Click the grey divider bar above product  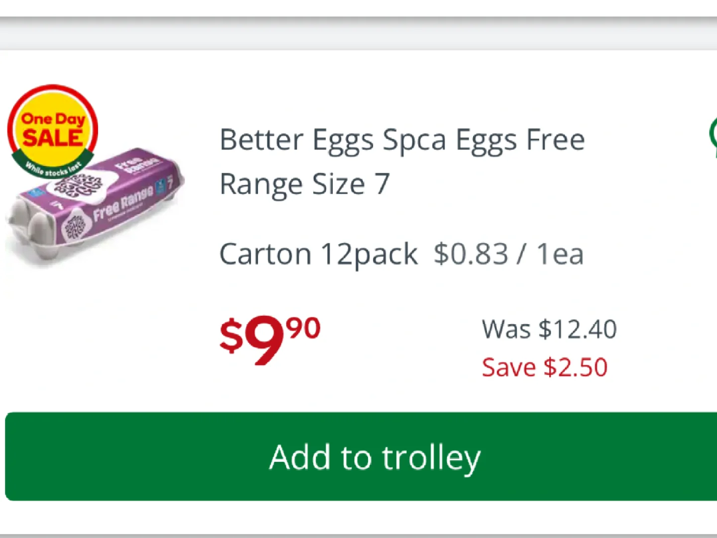pos(358,34)
